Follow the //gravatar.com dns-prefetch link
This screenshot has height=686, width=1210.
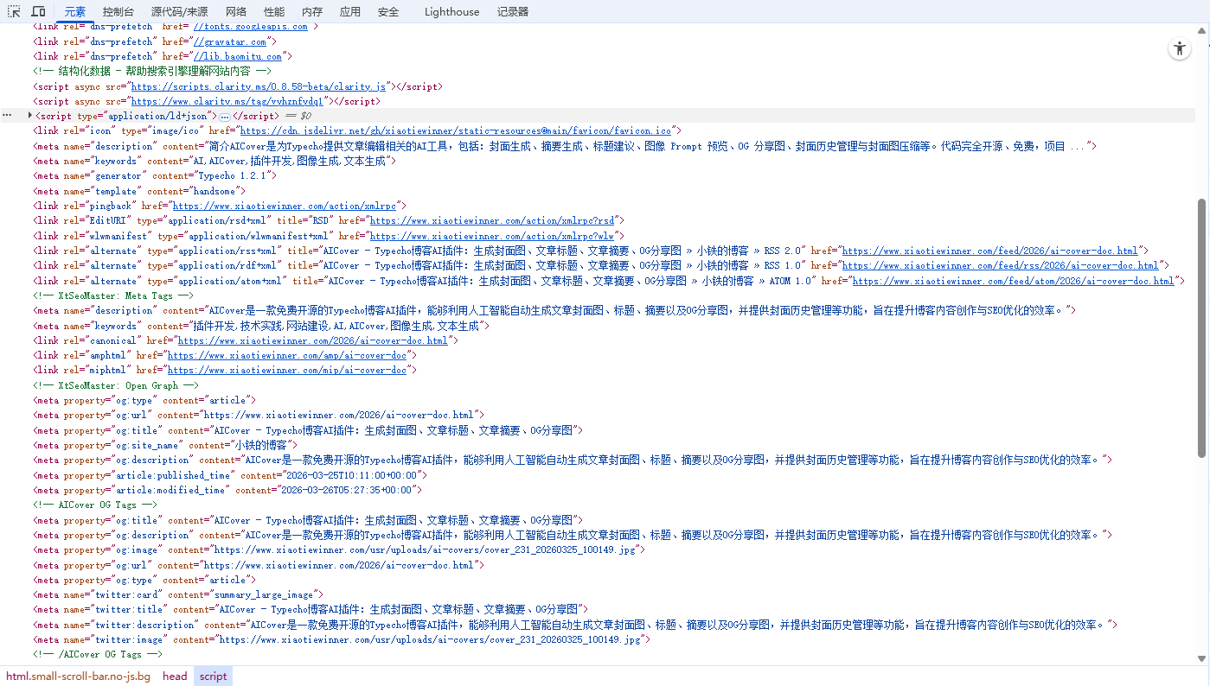(231, 41)
